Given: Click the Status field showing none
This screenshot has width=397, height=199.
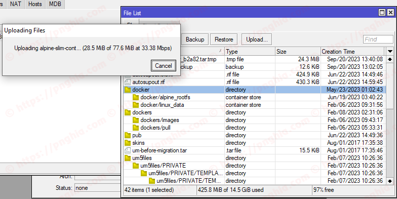Looking at the screenshot, I should (97, 188).
